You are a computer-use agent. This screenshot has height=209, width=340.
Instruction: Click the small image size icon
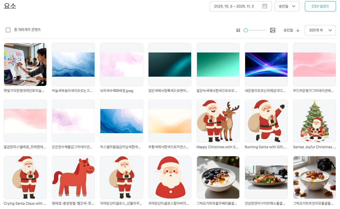[x=238, y=30]
